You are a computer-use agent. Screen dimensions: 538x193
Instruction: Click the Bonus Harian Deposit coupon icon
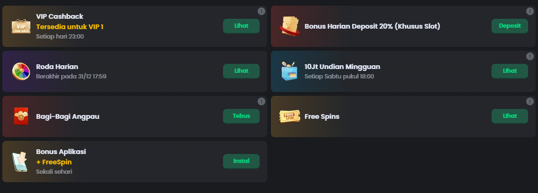290,26
